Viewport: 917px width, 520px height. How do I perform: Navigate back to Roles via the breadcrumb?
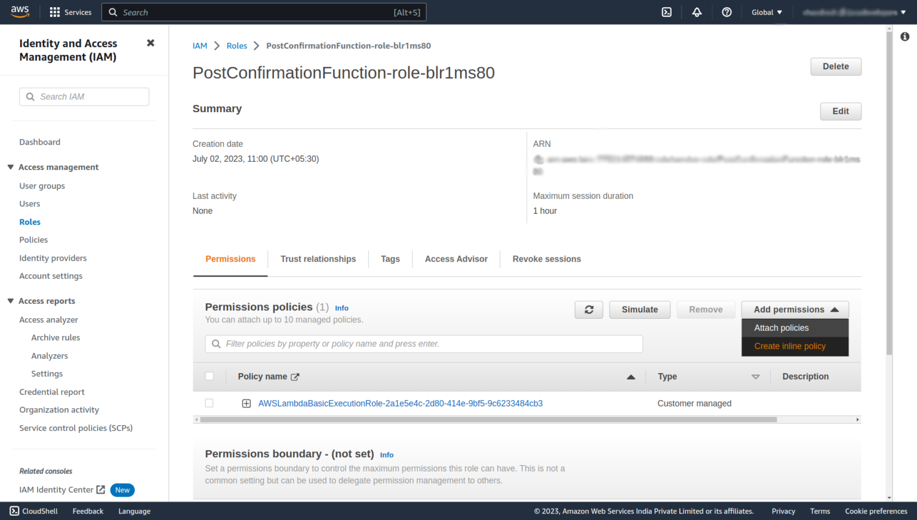(236, 45)
